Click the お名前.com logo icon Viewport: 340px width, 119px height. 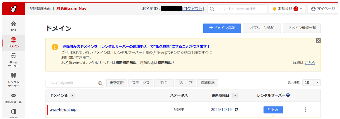tap(14, 9)
